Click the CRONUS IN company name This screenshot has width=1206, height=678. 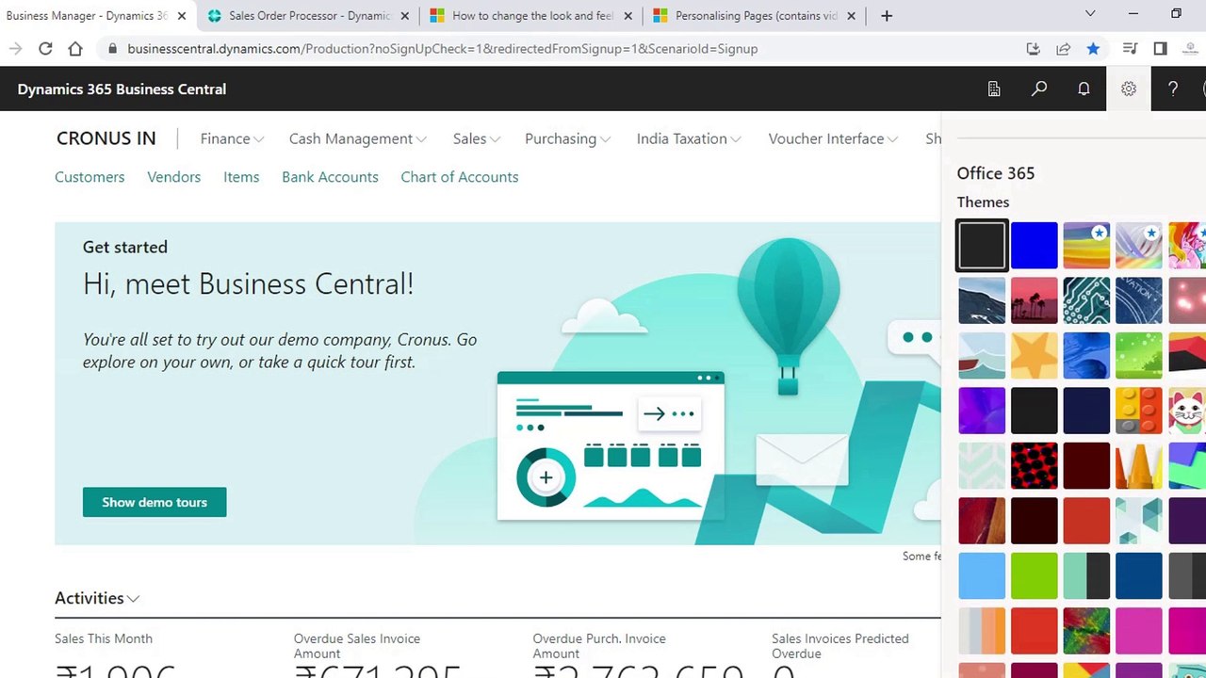106,138
